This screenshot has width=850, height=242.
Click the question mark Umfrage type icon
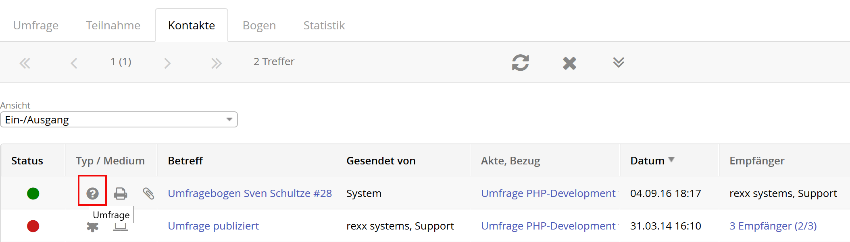click(92, 193)
